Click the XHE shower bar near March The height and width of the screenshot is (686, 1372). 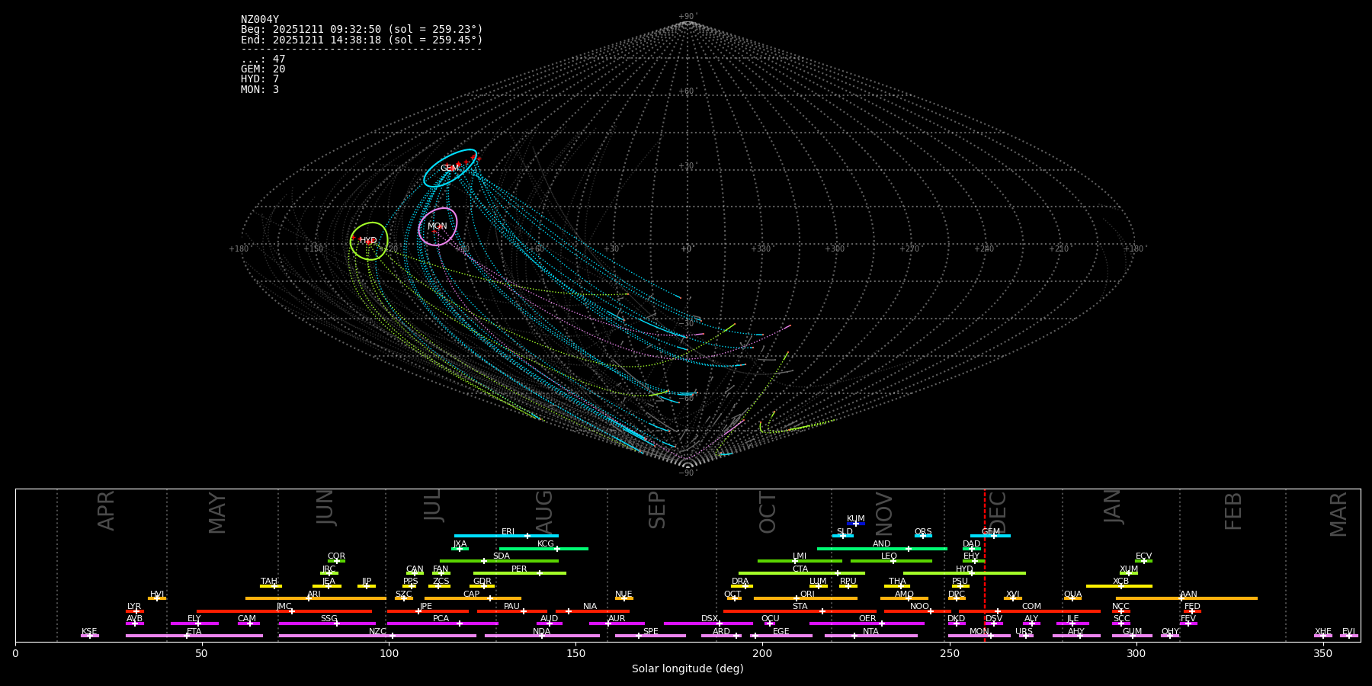tap(1322, 636)
